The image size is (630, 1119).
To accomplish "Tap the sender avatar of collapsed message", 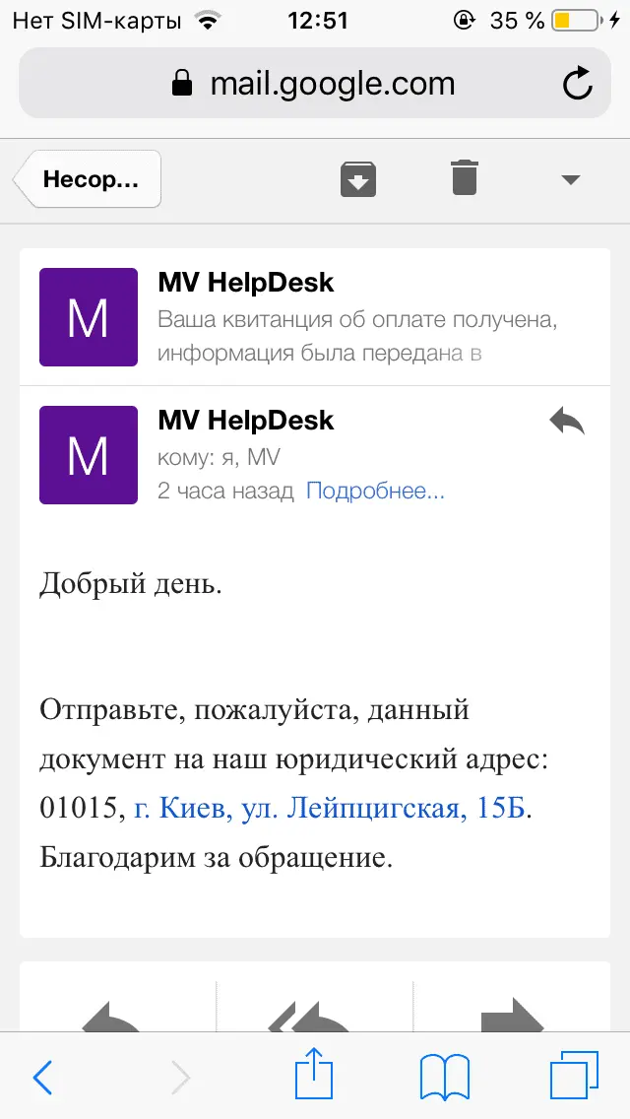I will click(89, 317).
